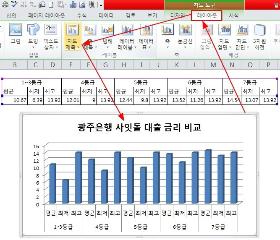Open the 보기 tab
Viewport: 280px width, 240px height.
(152, 16)
